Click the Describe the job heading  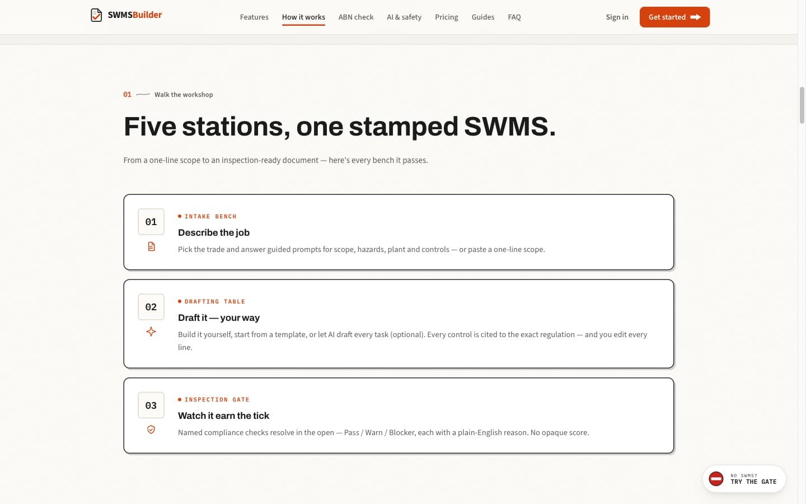(x=214, y=232)
